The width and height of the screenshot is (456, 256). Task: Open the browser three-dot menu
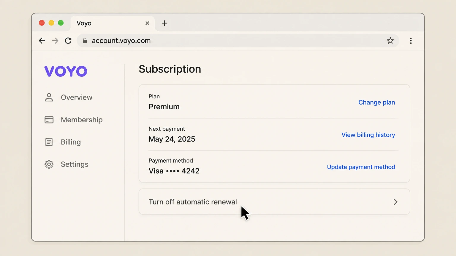pos(411,41)
